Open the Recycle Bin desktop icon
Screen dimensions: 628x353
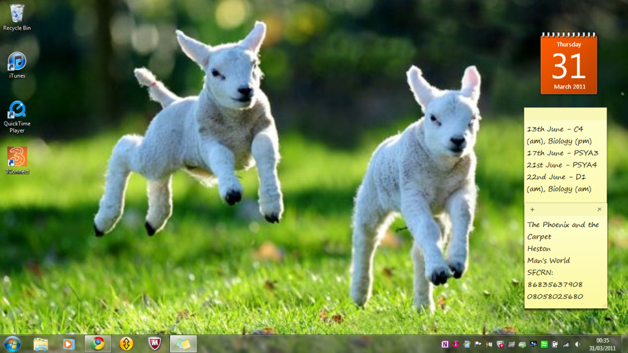tap(17, 17)
